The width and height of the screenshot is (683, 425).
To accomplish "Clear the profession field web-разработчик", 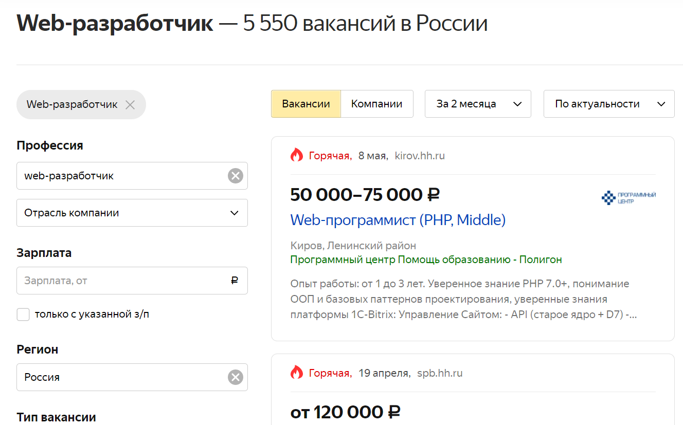I will (x=235, y=176).
